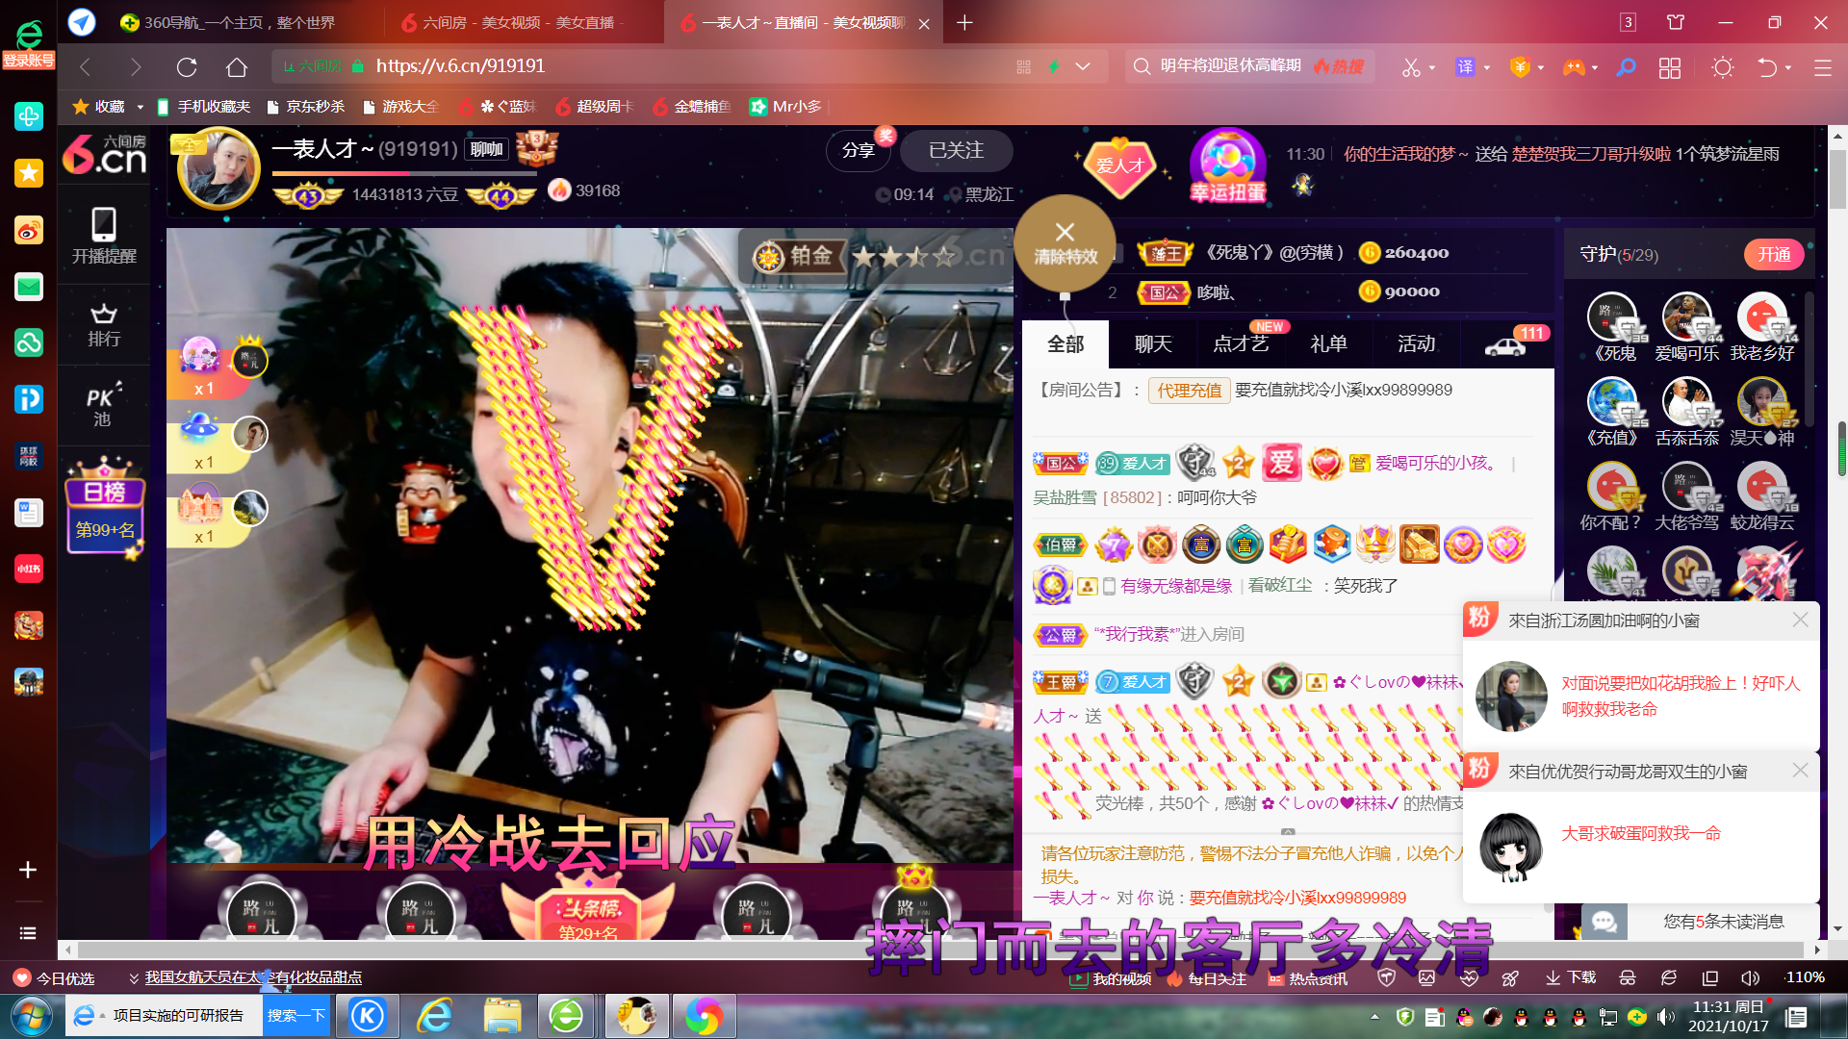Click the 代理充值 button in announcement

(1189, 391)
